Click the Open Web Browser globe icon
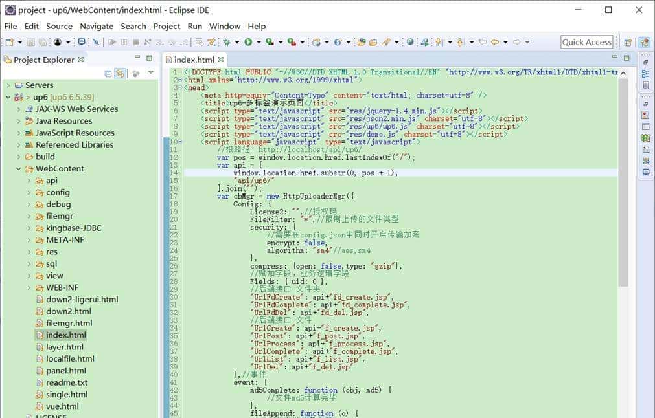Image resolution: width=655 pixels, height=418 pixels. point(409,42)
